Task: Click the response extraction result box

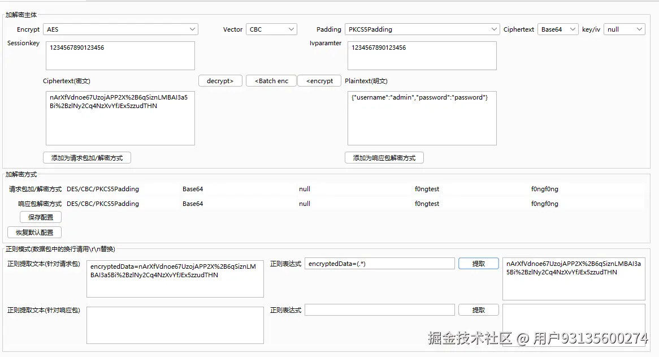Action: [574, 325]
